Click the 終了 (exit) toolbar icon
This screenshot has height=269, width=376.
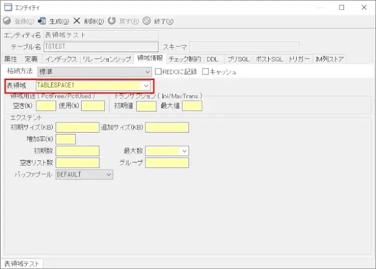146,21
